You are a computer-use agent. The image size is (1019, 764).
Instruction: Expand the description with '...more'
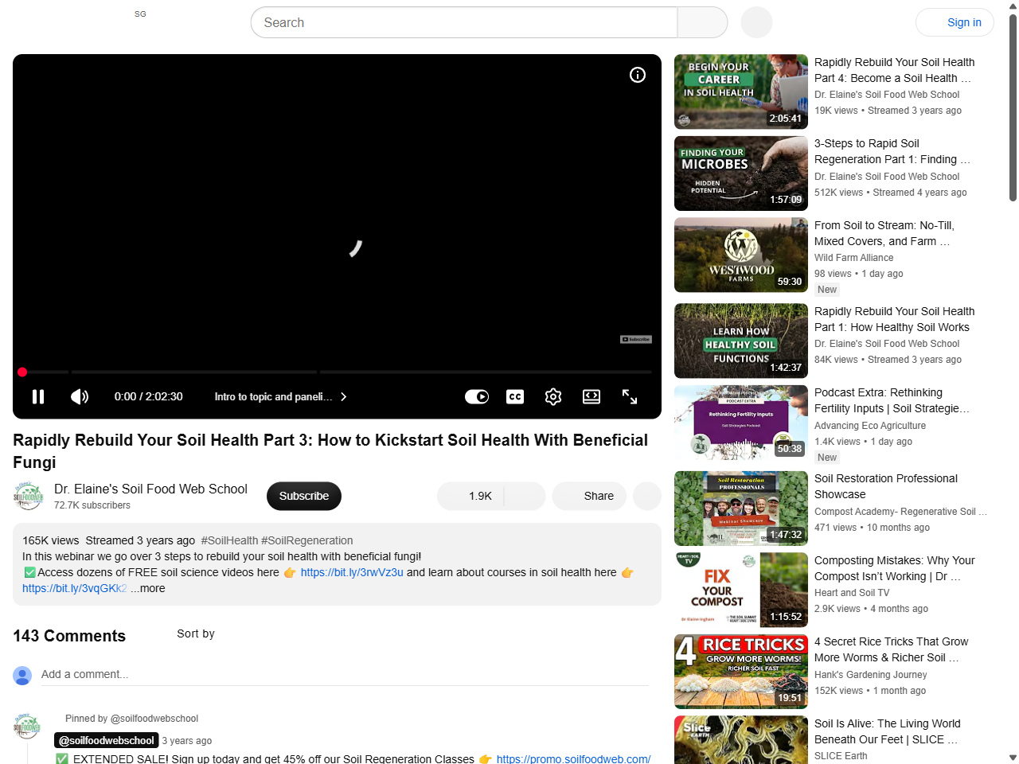149,588
